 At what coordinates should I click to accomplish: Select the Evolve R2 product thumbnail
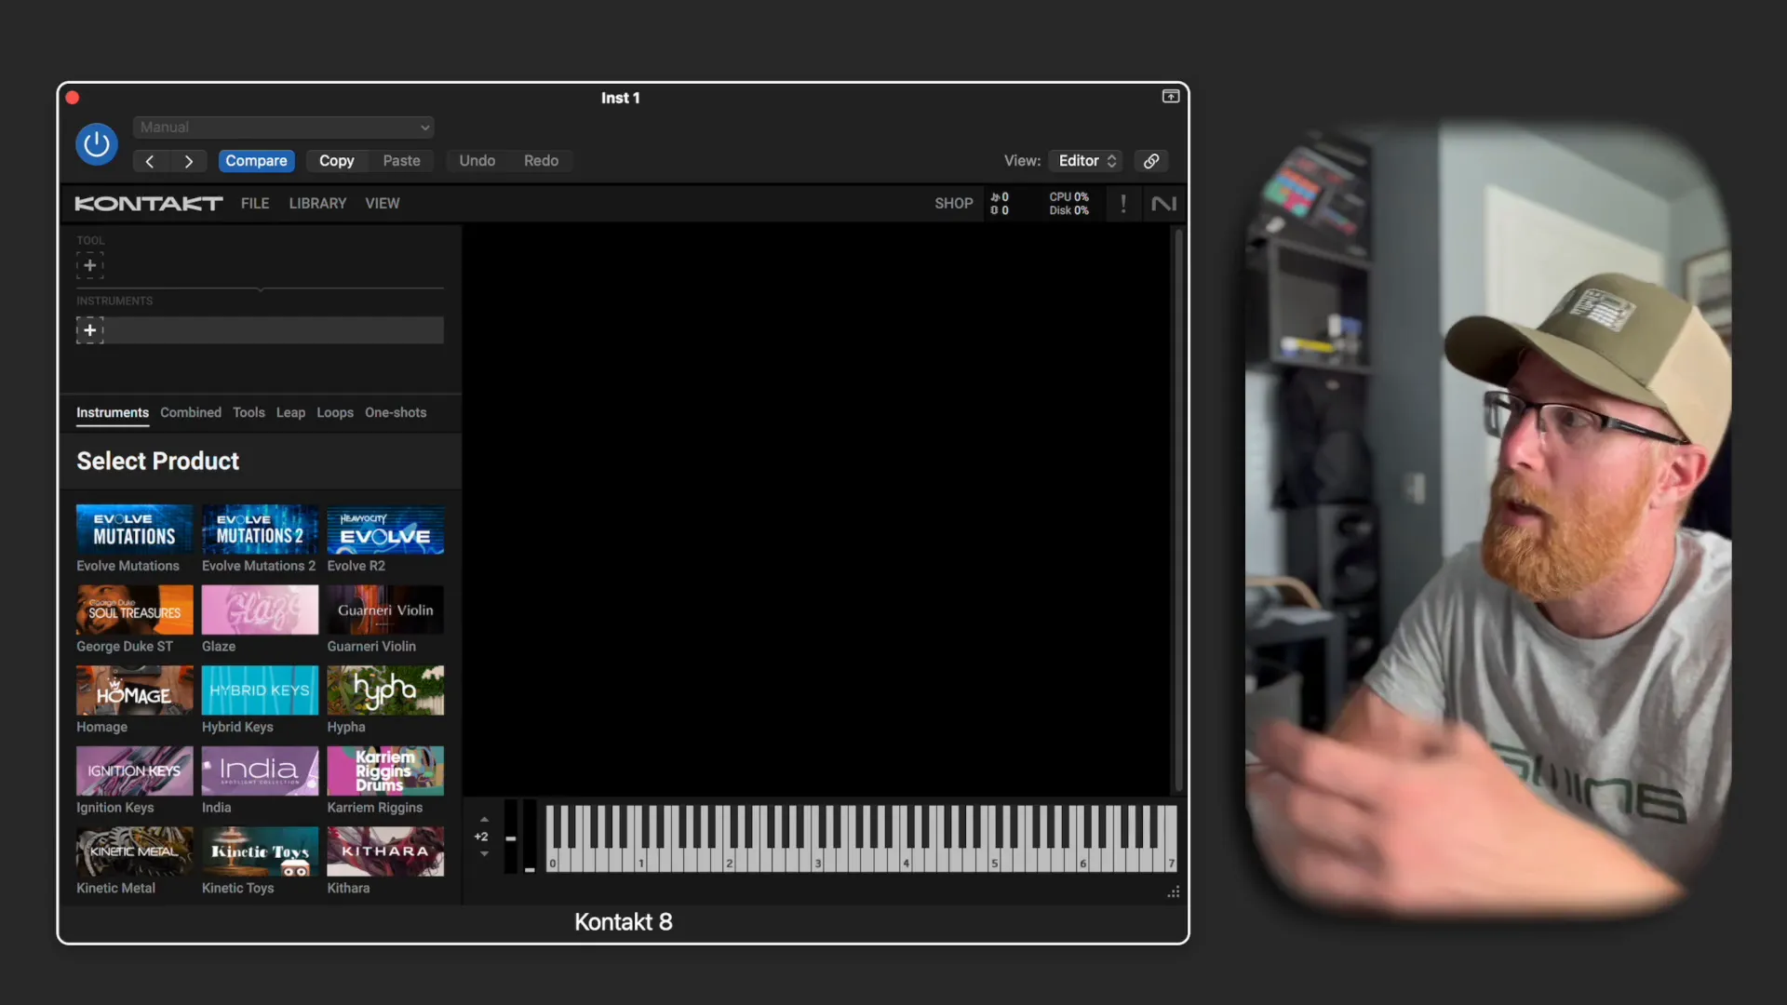click(x=385, y=529)
